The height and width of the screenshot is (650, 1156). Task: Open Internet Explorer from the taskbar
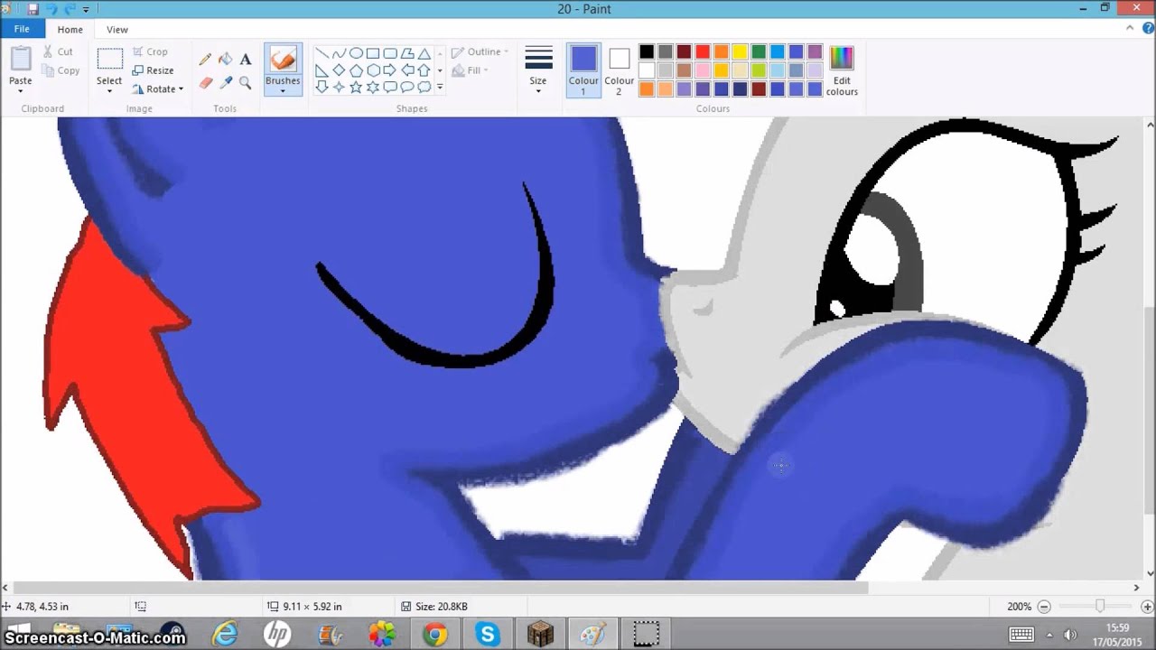coord(223,634)
